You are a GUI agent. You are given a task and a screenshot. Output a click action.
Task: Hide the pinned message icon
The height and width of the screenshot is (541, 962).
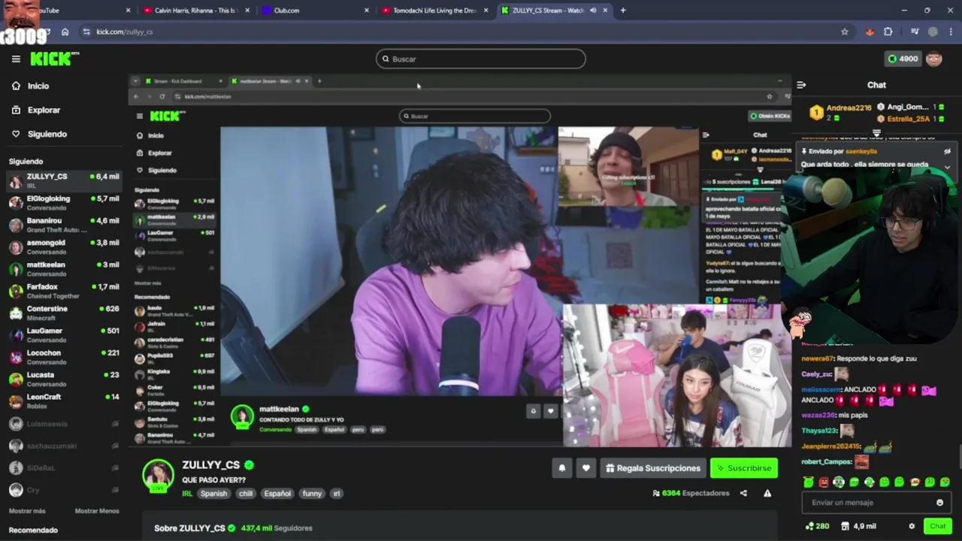pos(947,151)
